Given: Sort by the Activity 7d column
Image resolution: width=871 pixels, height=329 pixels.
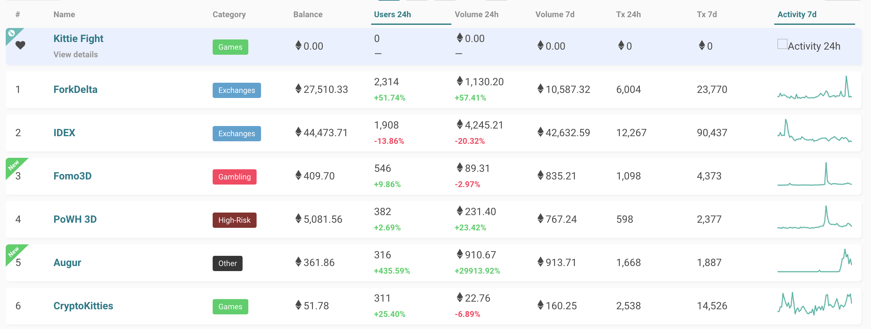Looking at the screenshot, I should 797,14.
